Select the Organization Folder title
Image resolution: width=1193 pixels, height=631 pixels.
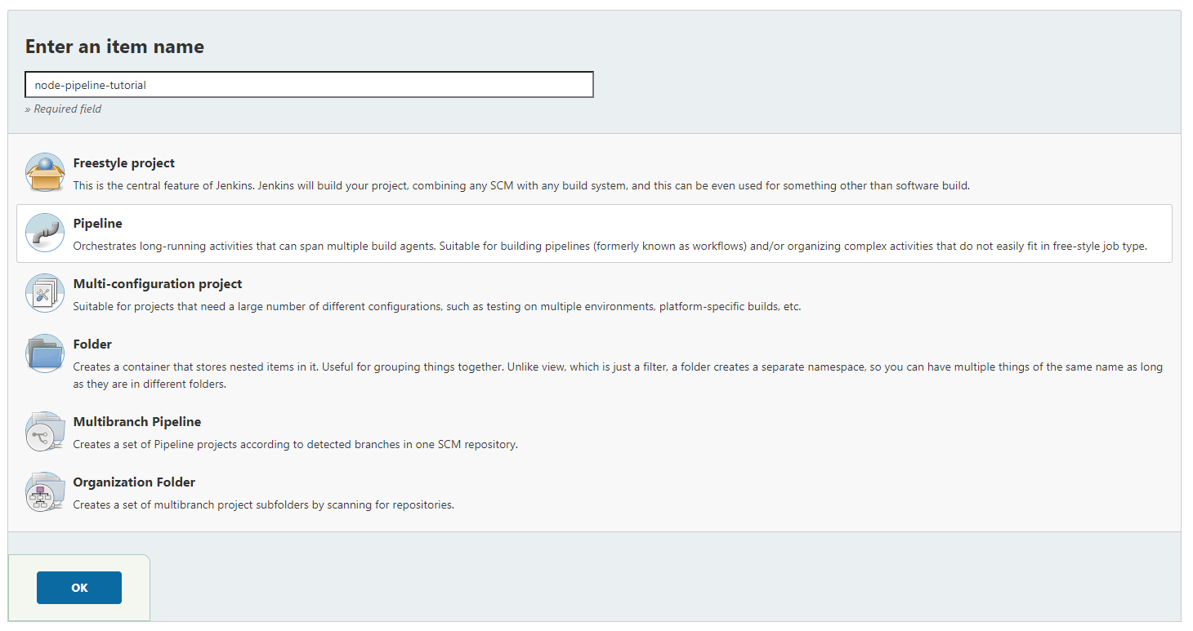(134, 482)
